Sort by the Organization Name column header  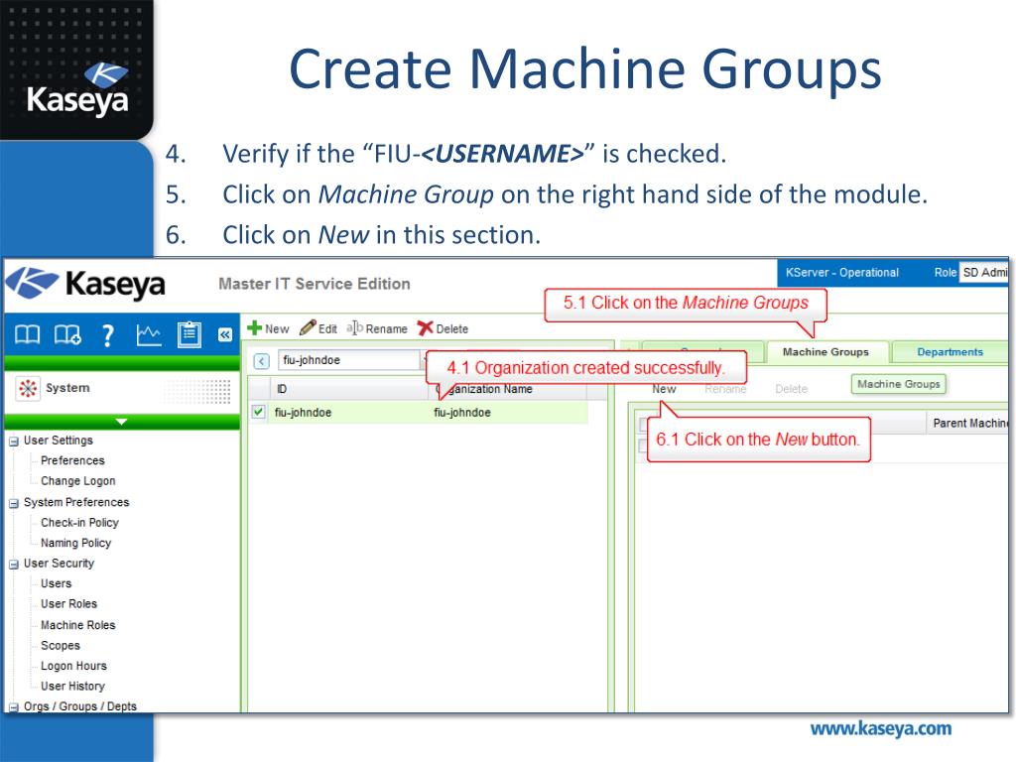click(x=507, y=389)
